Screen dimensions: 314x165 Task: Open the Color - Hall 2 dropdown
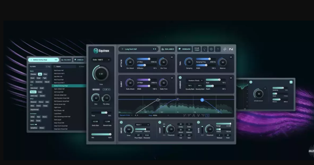coord(101,60)
